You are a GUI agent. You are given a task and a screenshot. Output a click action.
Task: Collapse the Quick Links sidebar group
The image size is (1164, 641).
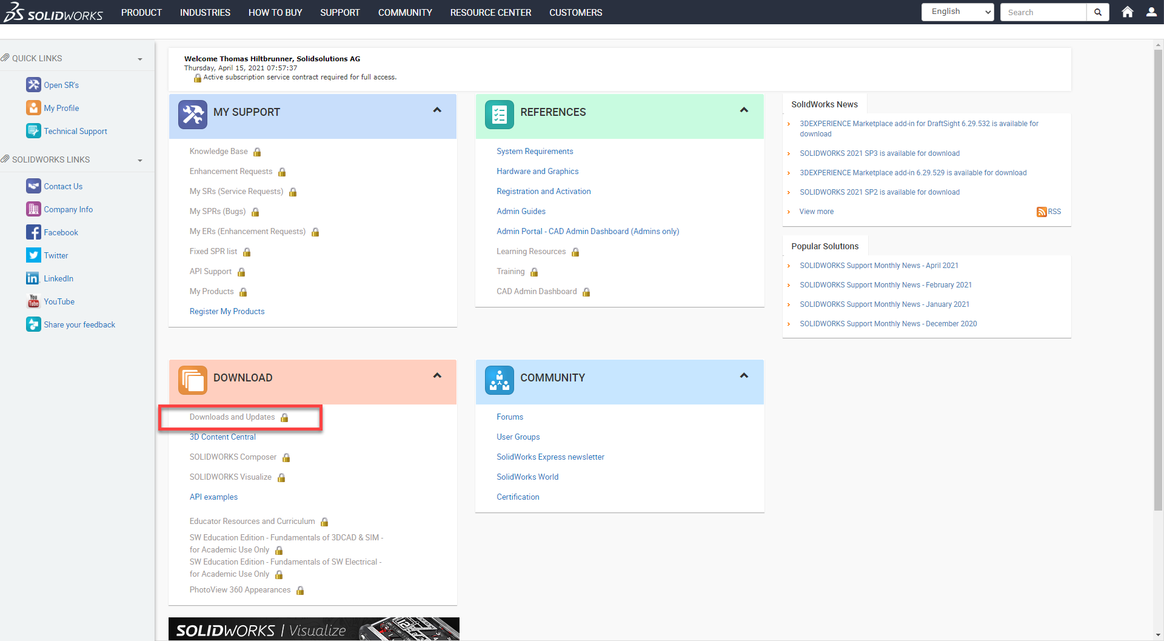click(x=140, y=59)
